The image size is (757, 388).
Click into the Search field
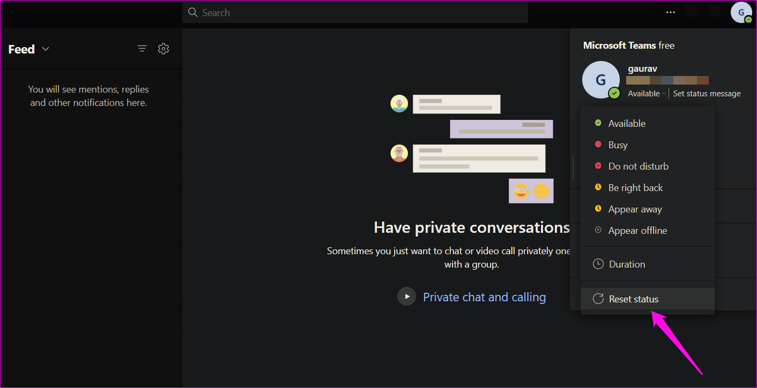click(355, 12)
